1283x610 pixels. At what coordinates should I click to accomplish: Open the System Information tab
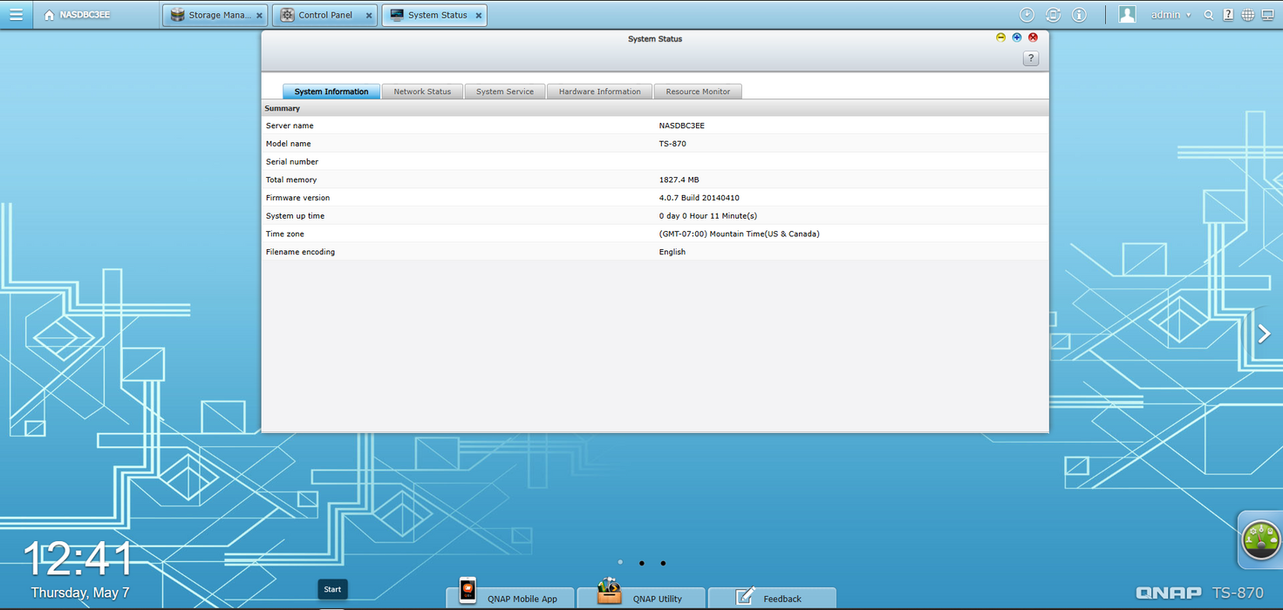331,91
